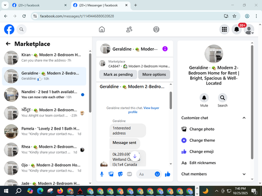262x196 pixels.
Task: Click Change emoji option
Action: (x=214, y=152)
